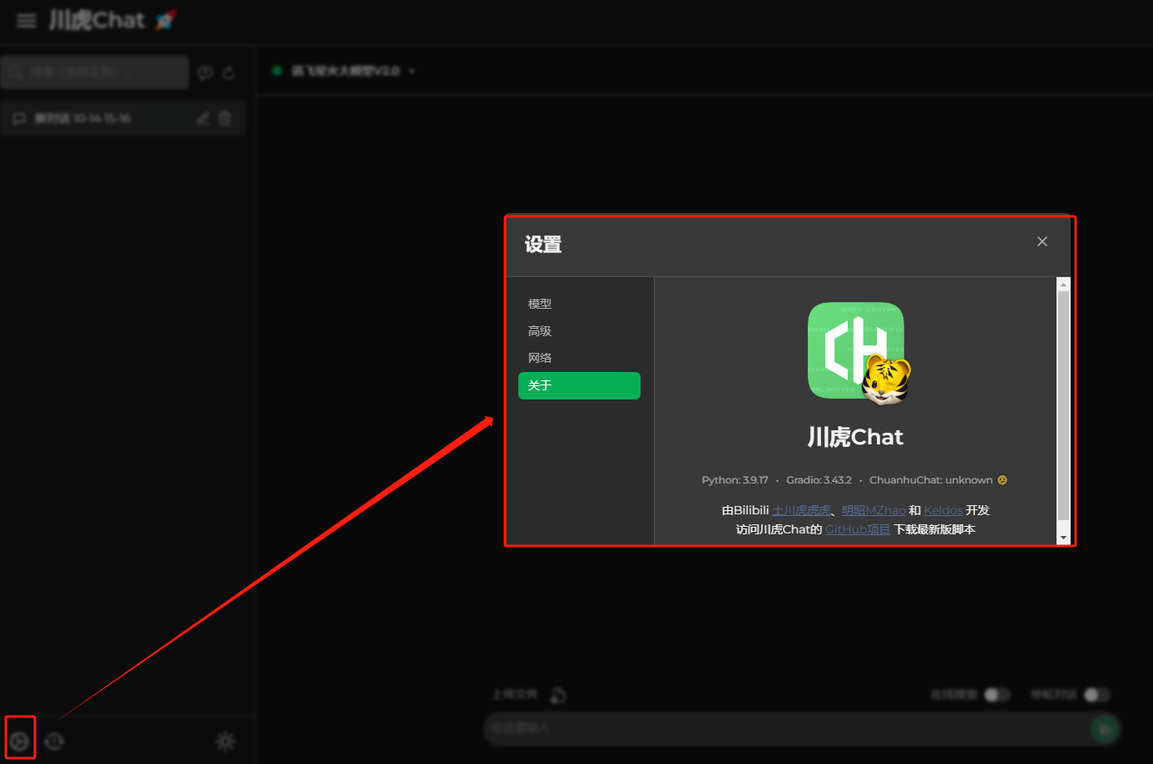
Task: Send message with the green send button
Action: (1105, 729)
